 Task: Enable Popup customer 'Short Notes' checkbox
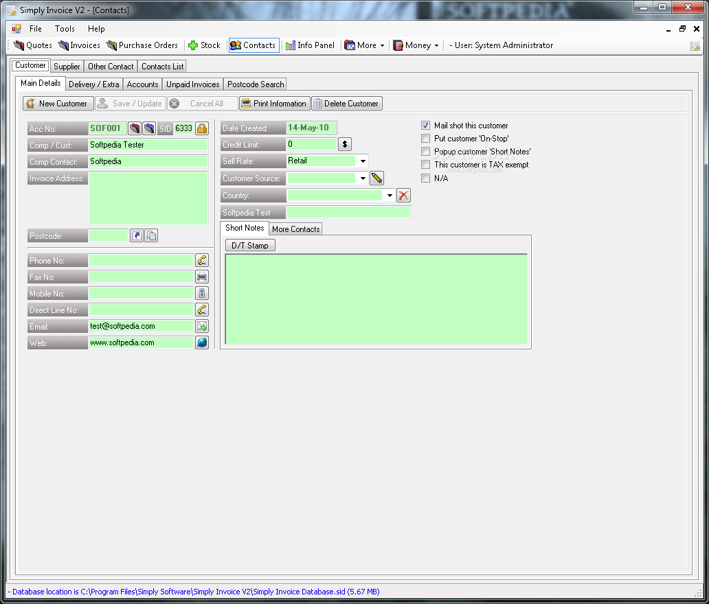tap(425, 151)
